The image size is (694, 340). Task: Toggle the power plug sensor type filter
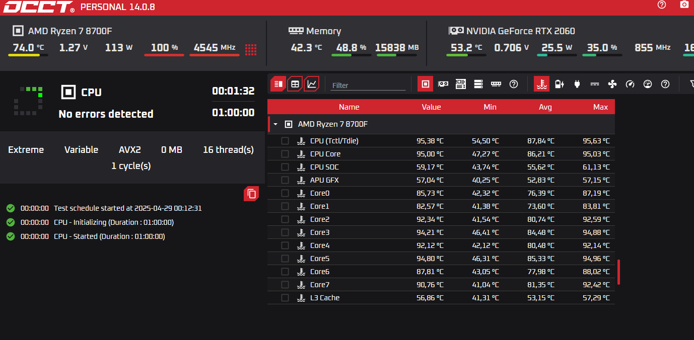(x=577, y=84)
